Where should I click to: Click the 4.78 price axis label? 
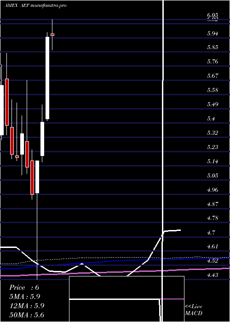(213, 218)
